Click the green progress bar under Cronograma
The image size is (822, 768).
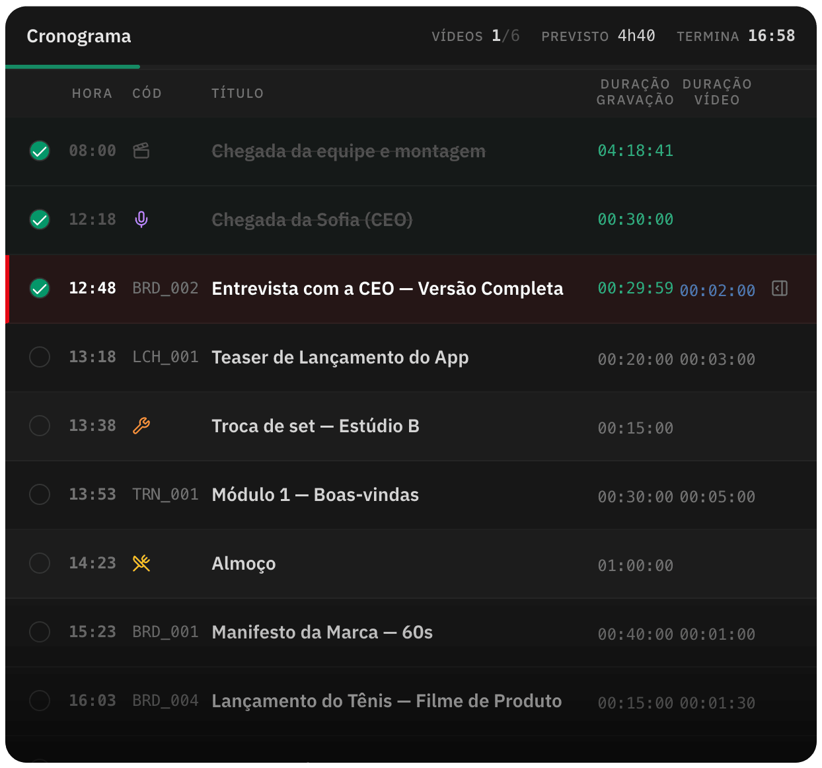point(73,67)
